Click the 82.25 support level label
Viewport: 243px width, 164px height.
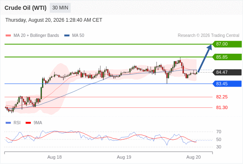point(222,97)
